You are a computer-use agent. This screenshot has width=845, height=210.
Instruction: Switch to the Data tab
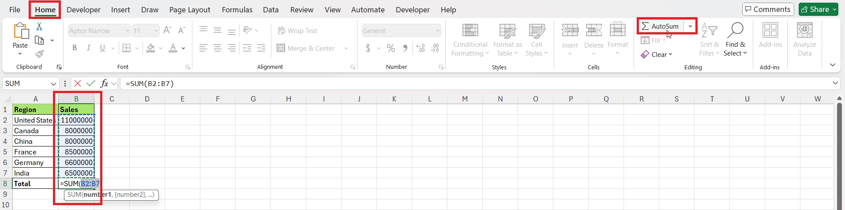(270, 10)
